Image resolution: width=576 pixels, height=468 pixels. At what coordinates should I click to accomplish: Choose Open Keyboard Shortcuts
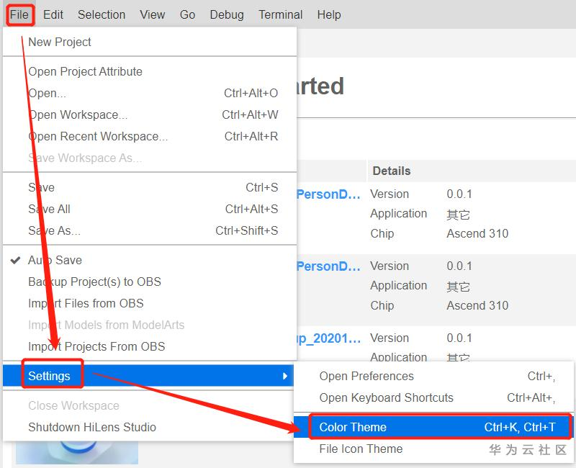pos(387,397)
